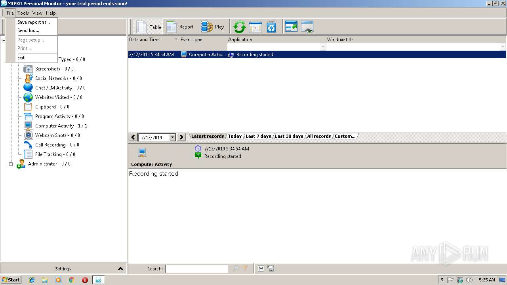Switch to Last 30 days tab
Screen dimensions: 507x285
289,136
